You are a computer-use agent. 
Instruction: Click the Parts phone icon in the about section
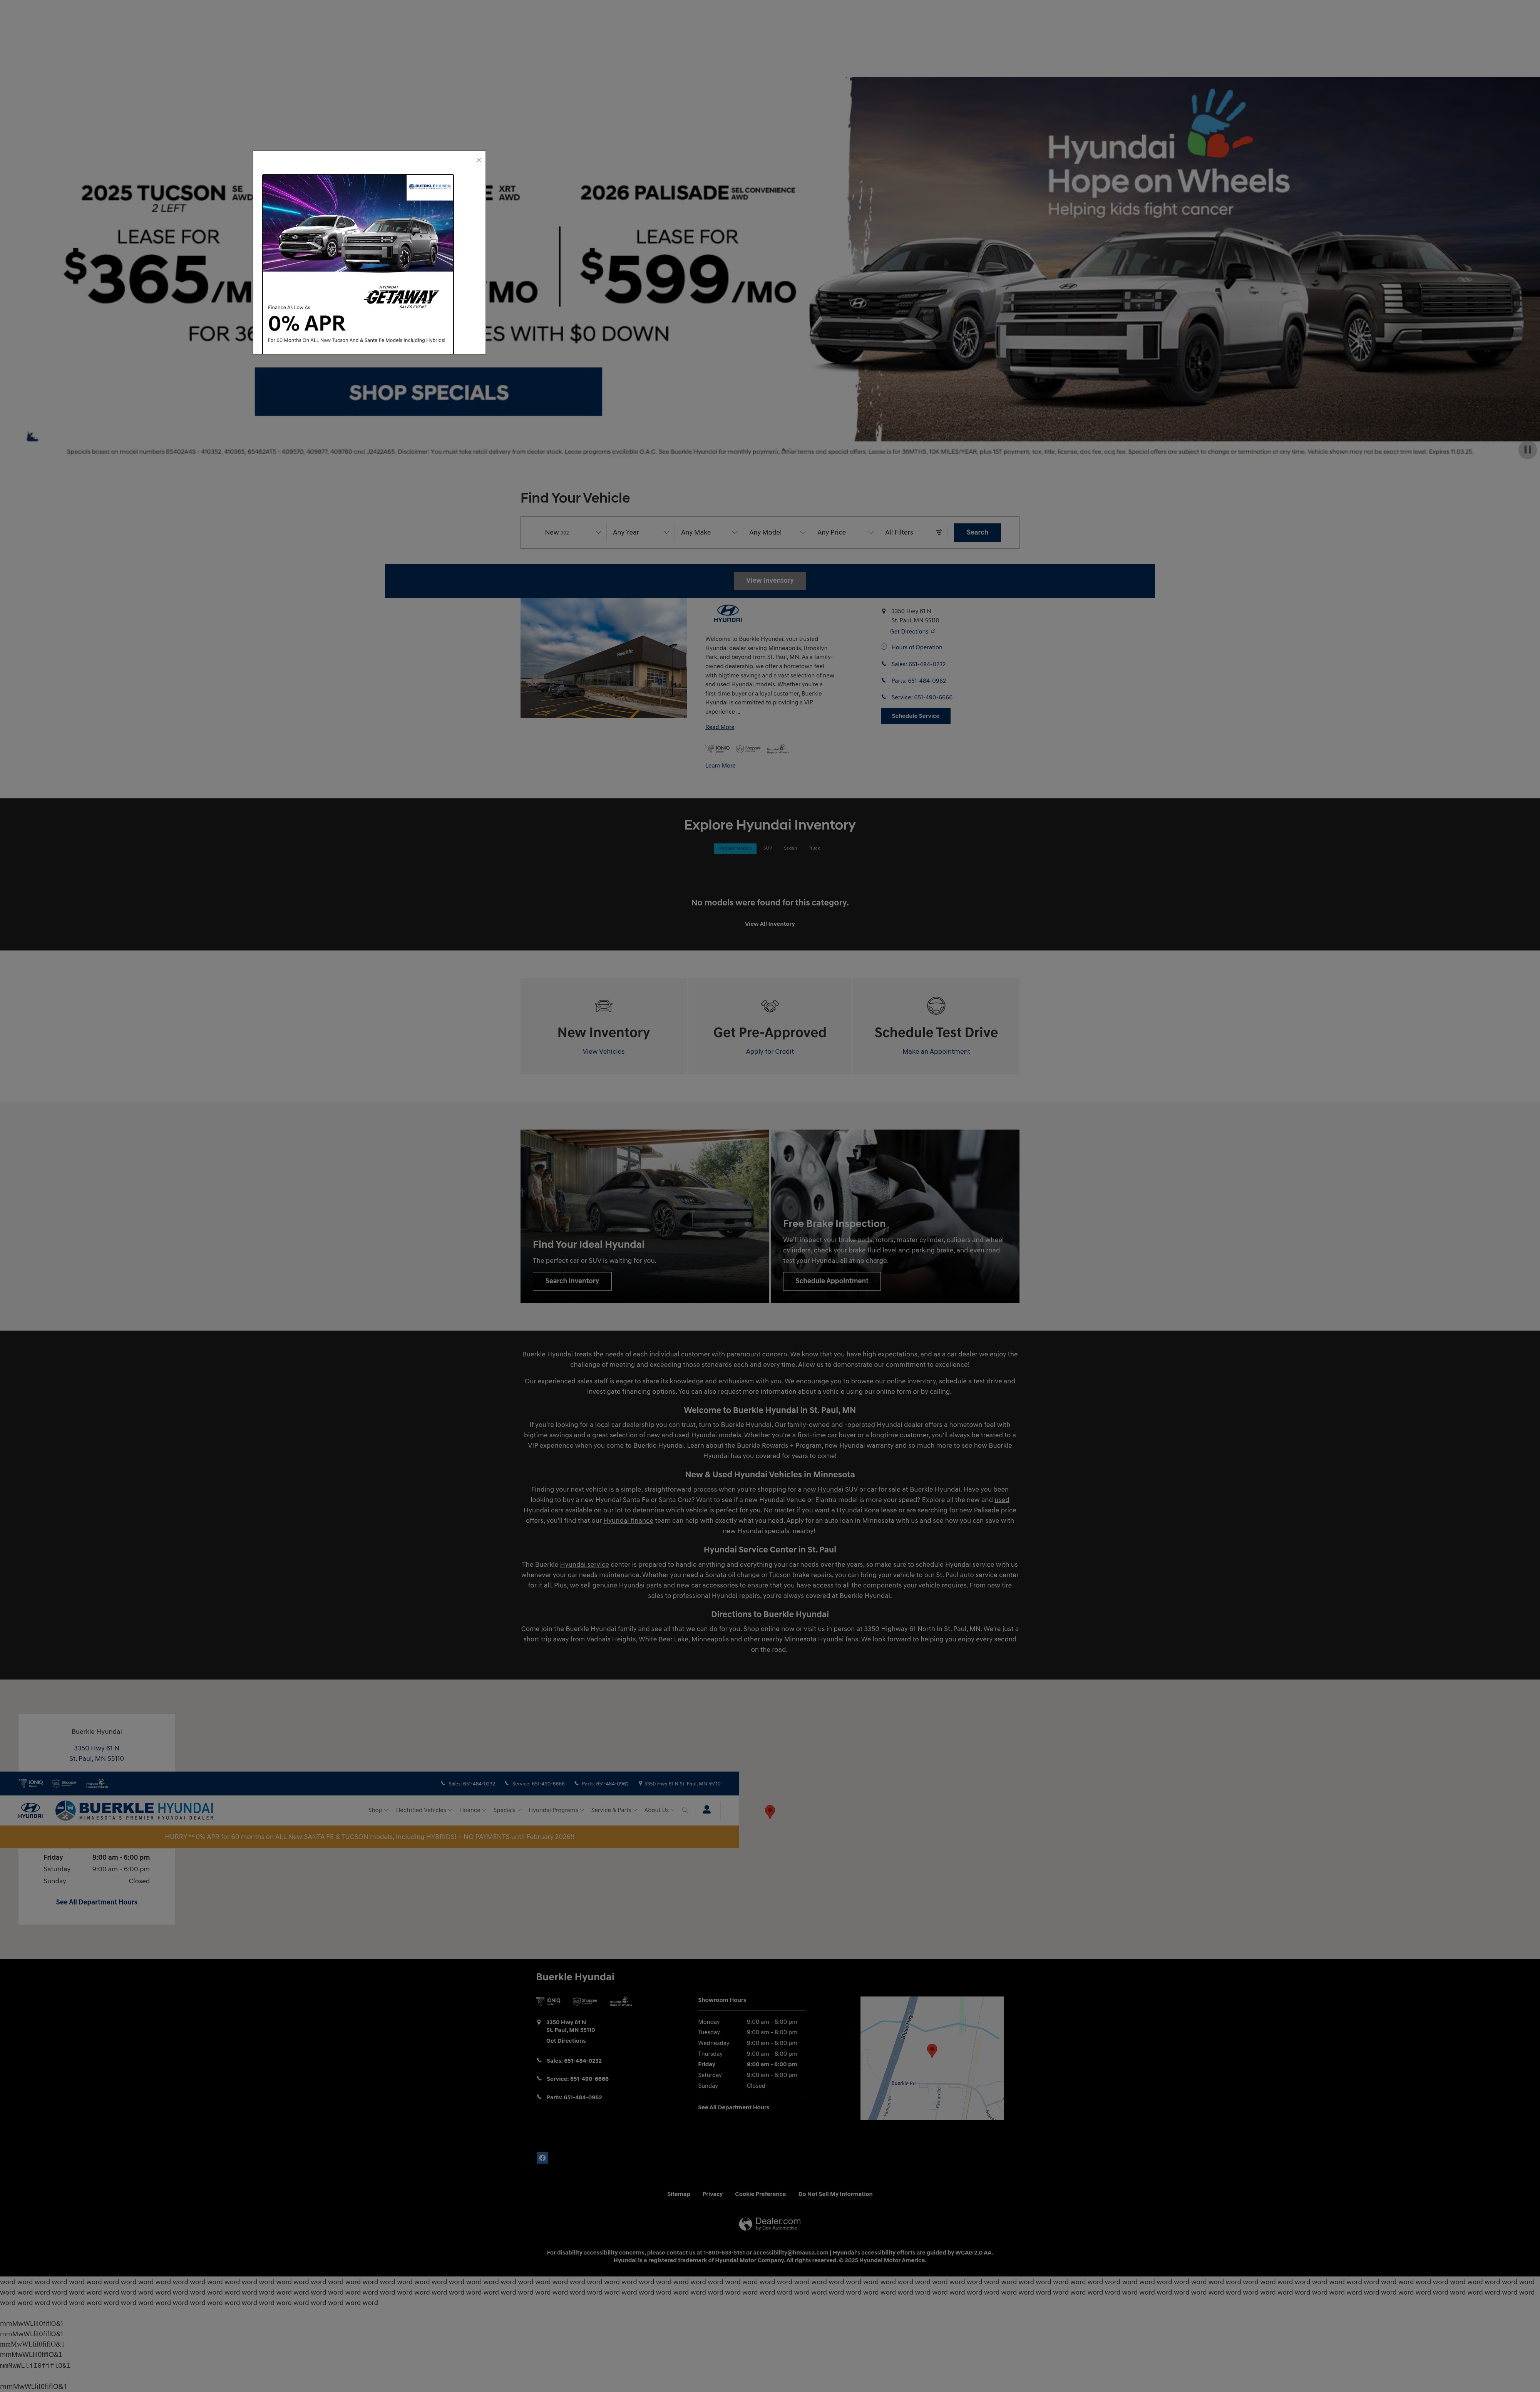click(x=884, y=680)
